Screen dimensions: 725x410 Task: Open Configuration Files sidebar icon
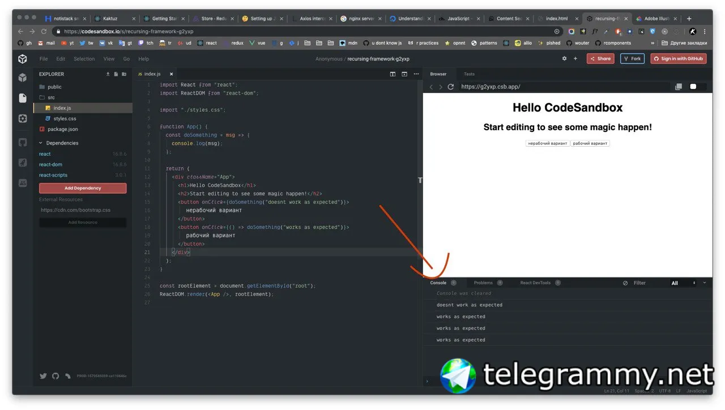pos(23,118)
